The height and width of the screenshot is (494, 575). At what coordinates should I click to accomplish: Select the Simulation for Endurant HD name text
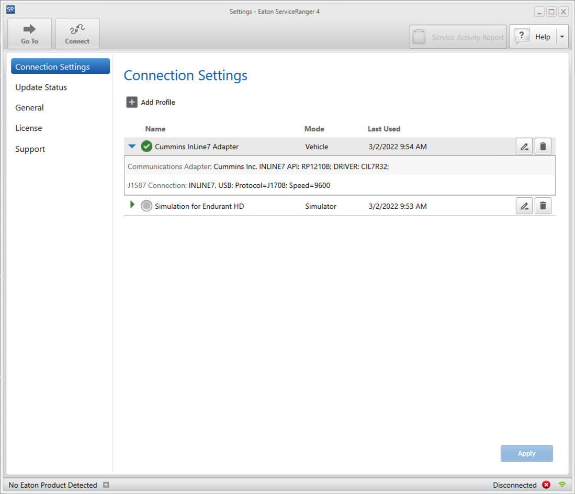[199, 206]
